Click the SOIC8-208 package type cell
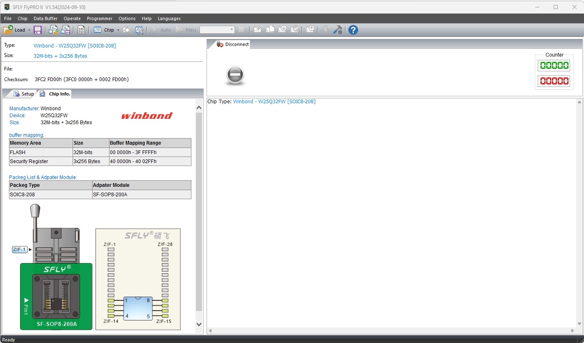Screen dimensions: 584x343 click(x=50, y=194)
